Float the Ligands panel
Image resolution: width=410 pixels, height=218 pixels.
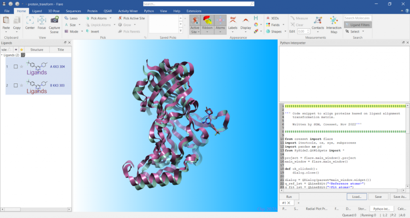[65, 42]
